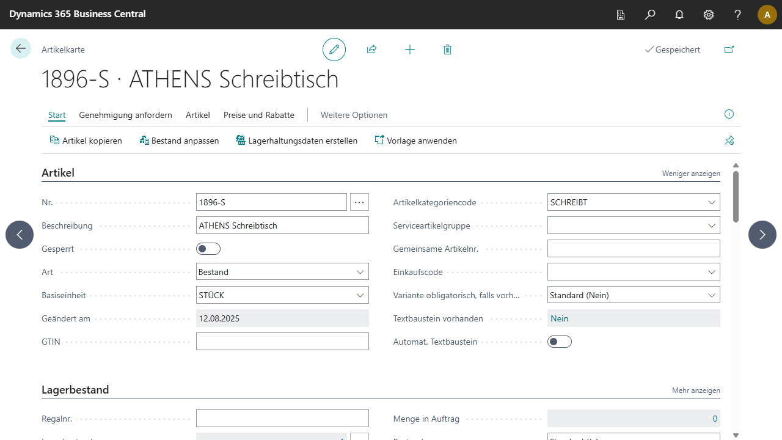Go back using the arrow button
The width and height of the screenshot is (782, 440).
21,49
